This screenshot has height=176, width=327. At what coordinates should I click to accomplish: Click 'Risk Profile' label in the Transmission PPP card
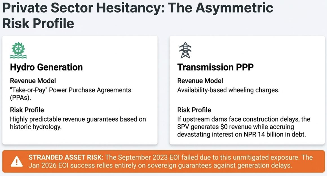(194, 110)
